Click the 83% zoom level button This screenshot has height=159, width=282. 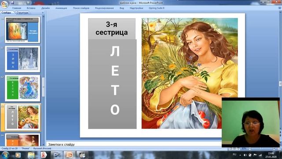point(244,149)
